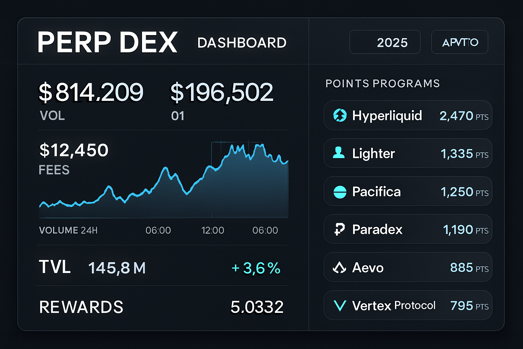Switch to the POINTS PROGRAMS panel

pos(382,83)
